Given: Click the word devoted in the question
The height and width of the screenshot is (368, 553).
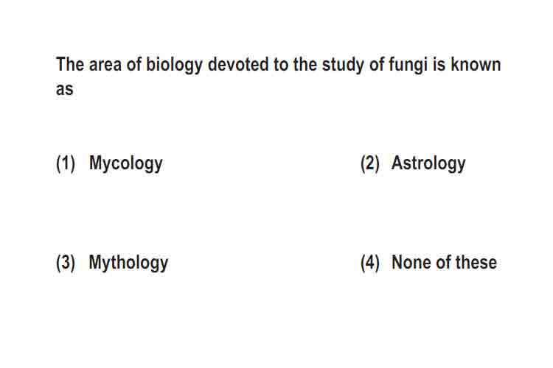Looking at the screenshot, I should (238, 65).
